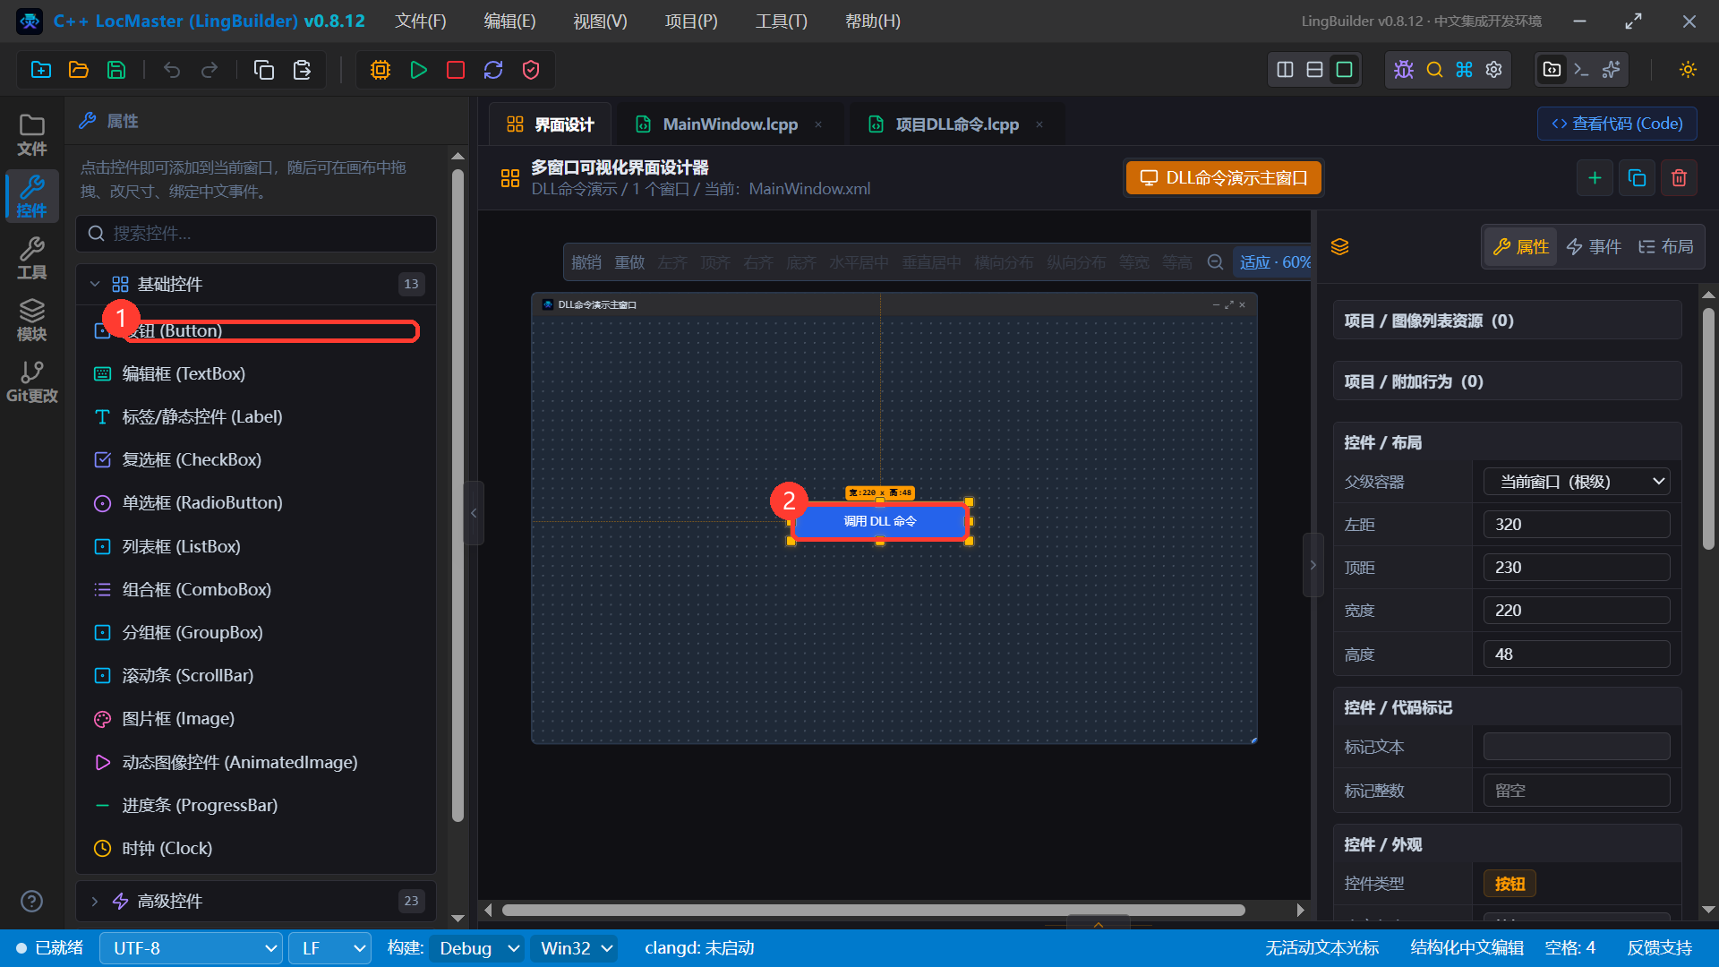The height and width of the screenshot is (967, 1719).
Task: Open the LF line ending dropdown
Action: pyautogui.click(x=330, y=948)
